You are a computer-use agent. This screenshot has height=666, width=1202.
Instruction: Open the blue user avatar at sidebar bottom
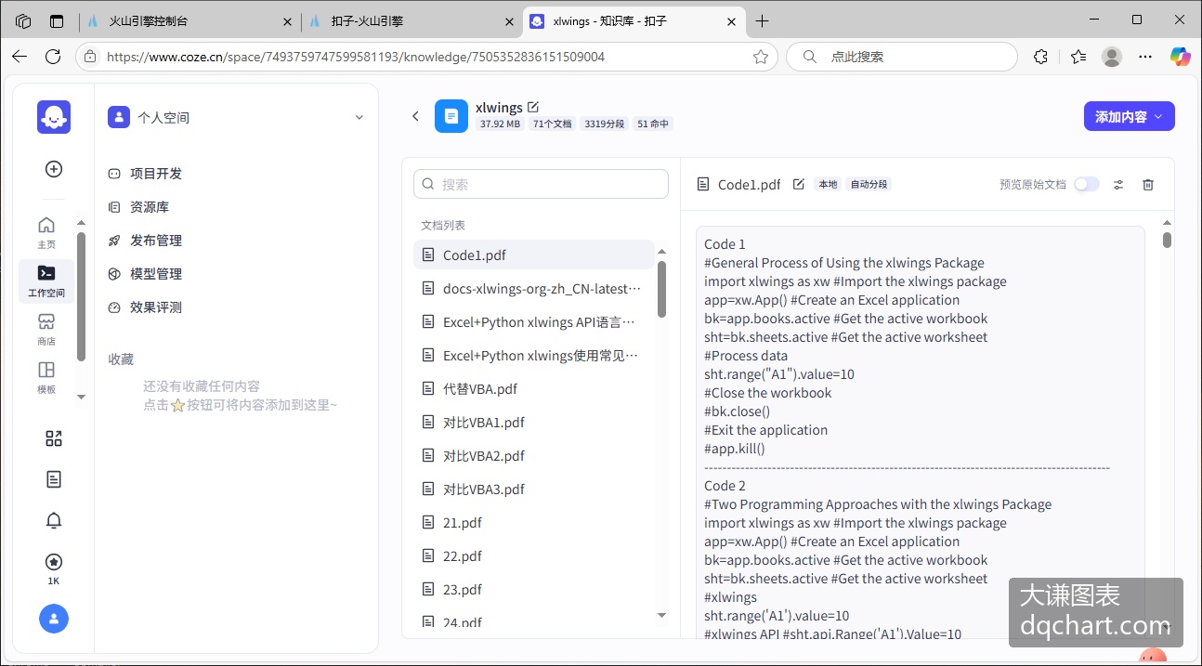54,619
